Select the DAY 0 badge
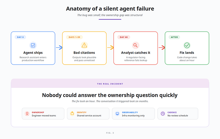 (x=20, y=37)
